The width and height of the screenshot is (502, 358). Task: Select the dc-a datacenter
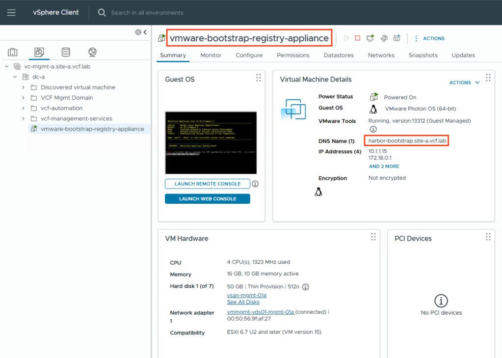click(38, 77)
